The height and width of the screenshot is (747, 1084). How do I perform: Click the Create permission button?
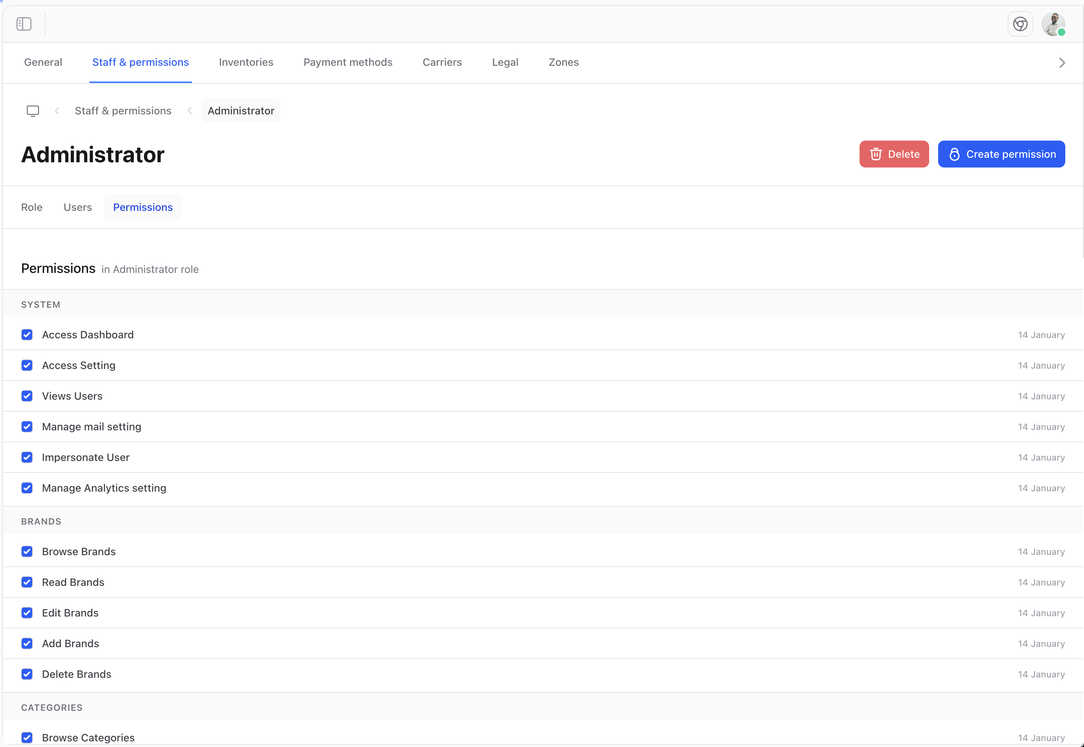coord(1002,154)
